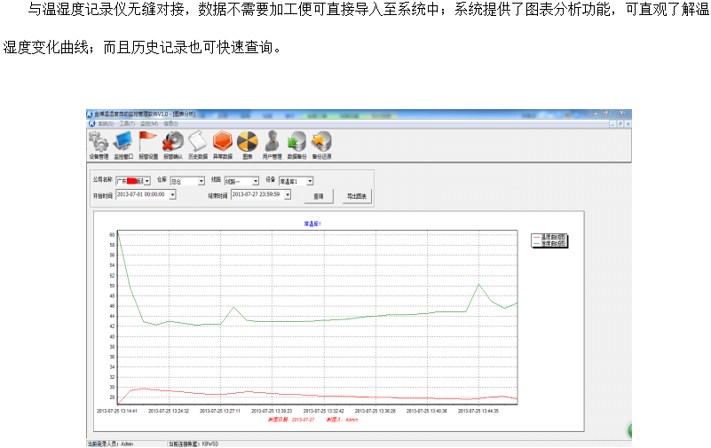Expand the 公司名称 company dropdown

(147, 181)
